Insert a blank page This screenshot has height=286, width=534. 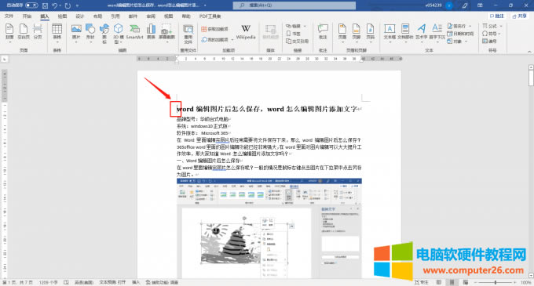(24, 32)
